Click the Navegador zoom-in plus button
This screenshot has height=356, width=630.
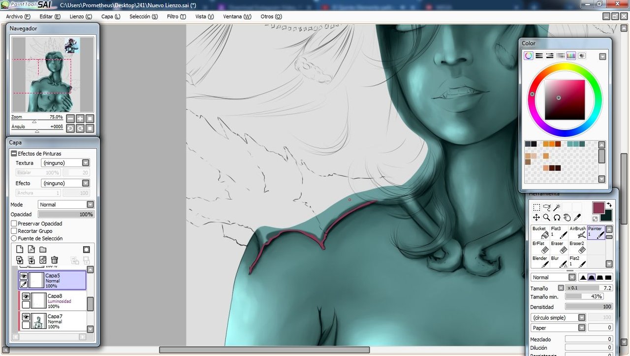[x=80, y=118]
